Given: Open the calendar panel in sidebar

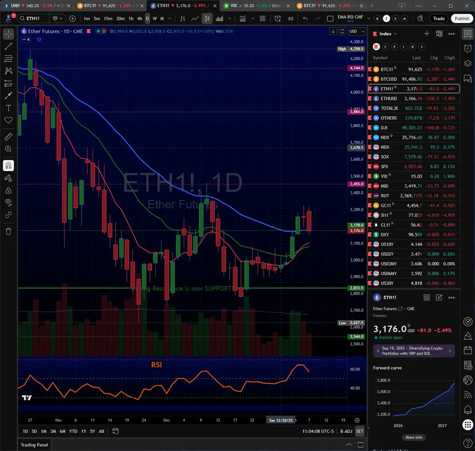Looking at the screenshot, I should click(x=467, y=350).
